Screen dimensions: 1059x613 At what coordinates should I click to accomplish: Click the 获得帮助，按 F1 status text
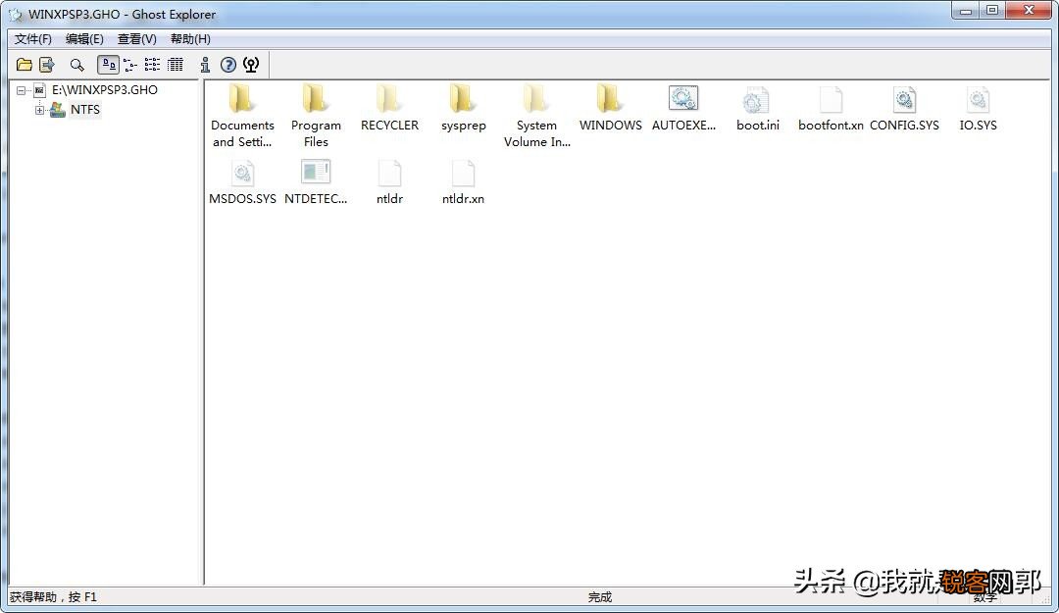pyautogui.click(x=53, y=596)
